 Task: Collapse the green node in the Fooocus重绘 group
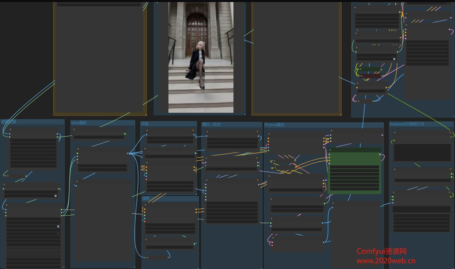(330, 150)
